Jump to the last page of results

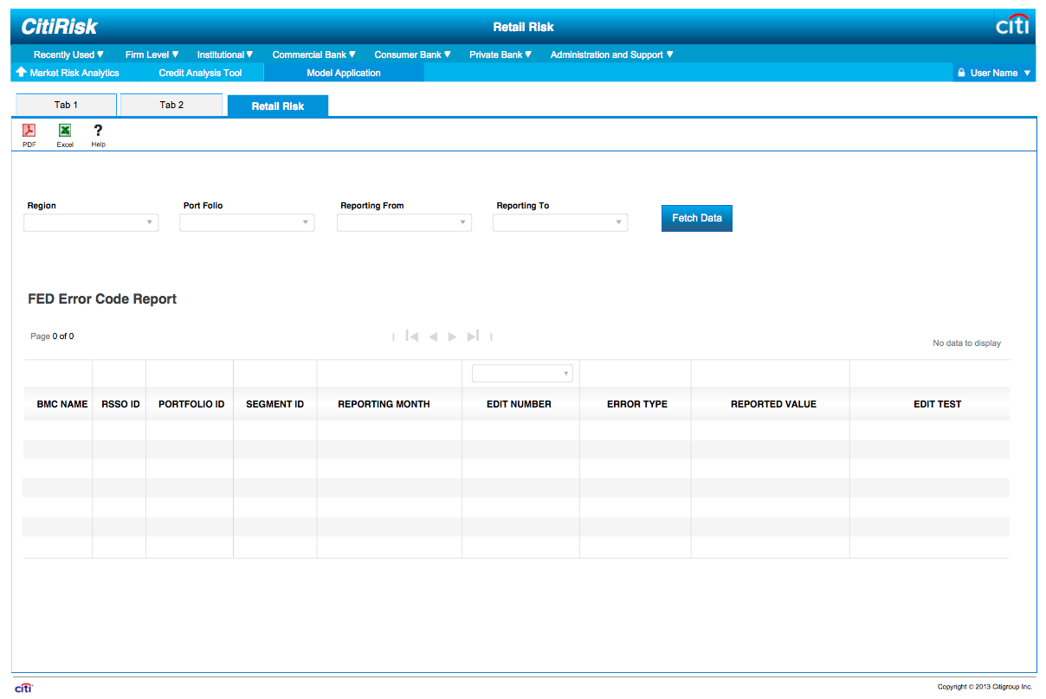(x=473, y=337)
